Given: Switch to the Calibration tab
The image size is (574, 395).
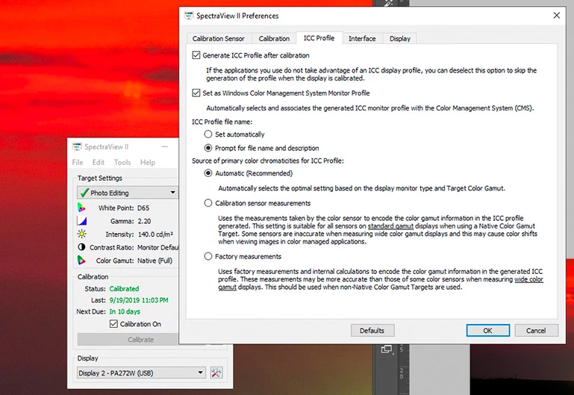Looking at the screenshot, I should tap(274, 38).
